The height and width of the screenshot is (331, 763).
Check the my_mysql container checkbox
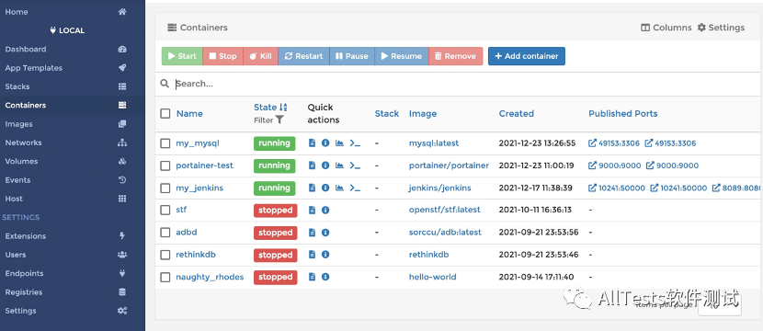[165, 143]
